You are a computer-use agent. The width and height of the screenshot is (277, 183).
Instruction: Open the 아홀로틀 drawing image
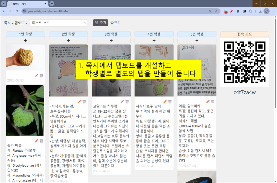[x=68, y=70]
